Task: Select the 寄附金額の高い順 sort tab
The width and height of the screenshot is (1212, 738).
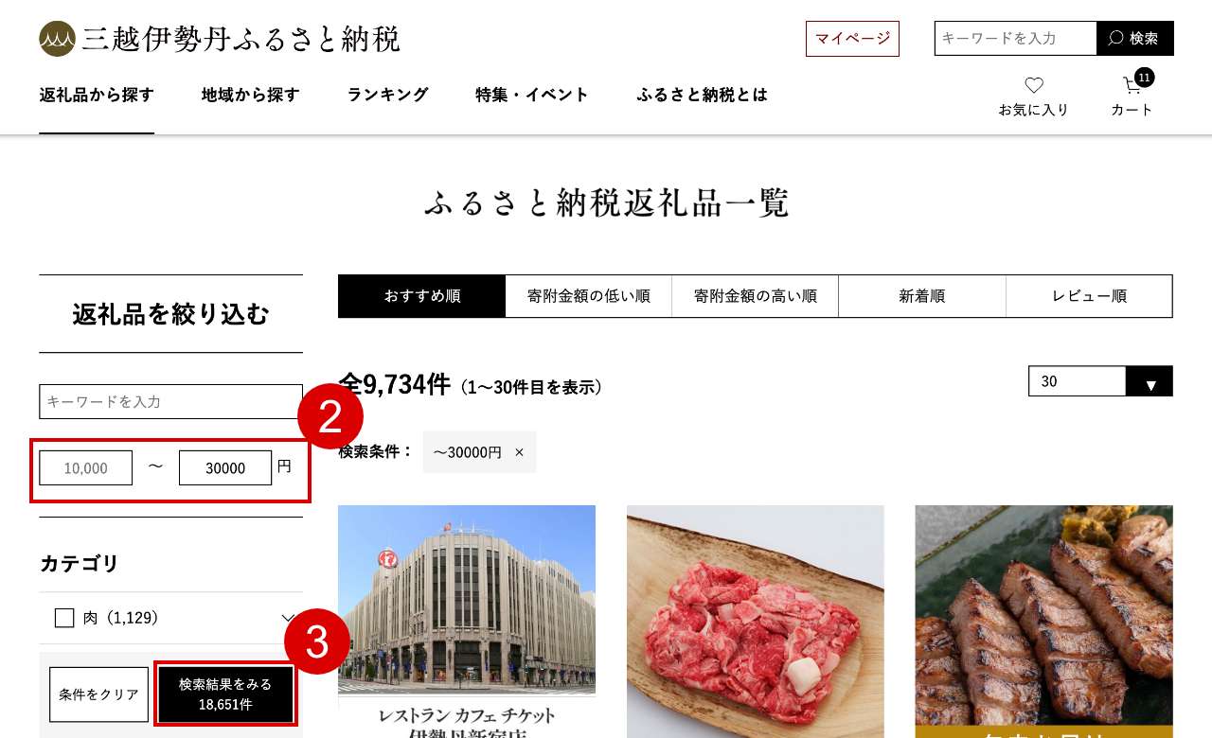Action: (756, 296)
